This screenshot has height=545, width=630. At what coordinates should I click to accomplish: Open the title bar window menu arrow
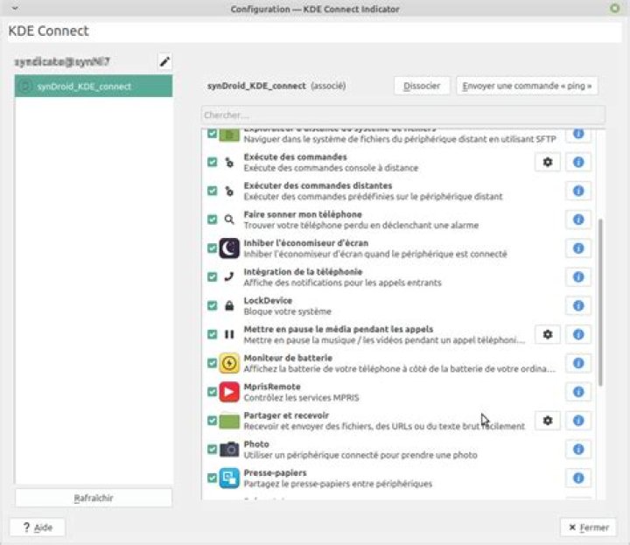coord(15,8)
